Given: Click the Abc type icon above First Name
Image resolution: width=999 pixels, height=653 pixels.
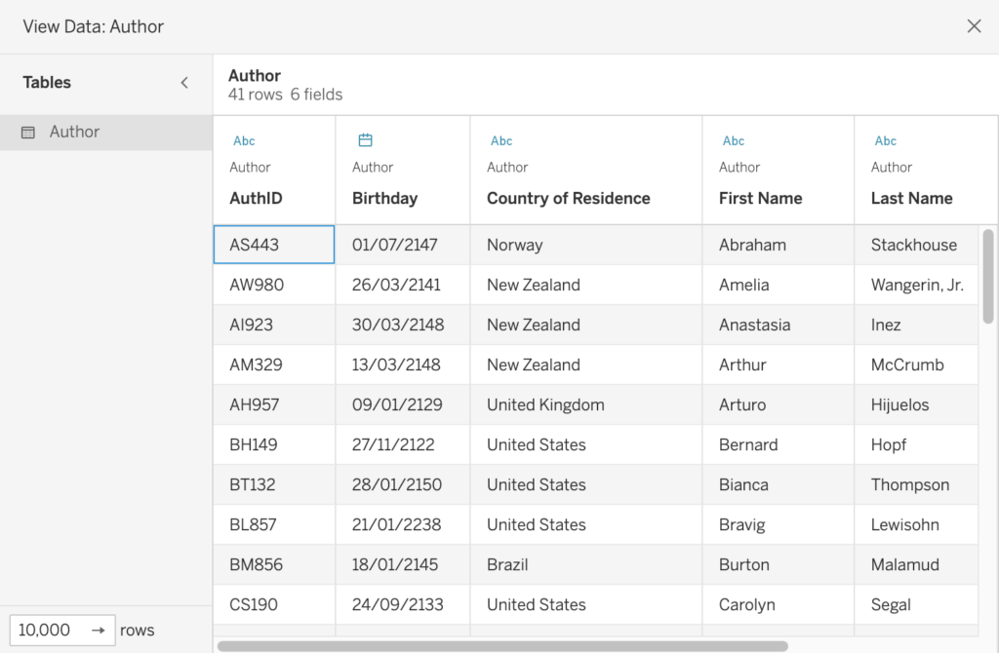Looking at the screenshot, I should click(x=734, y=141).
